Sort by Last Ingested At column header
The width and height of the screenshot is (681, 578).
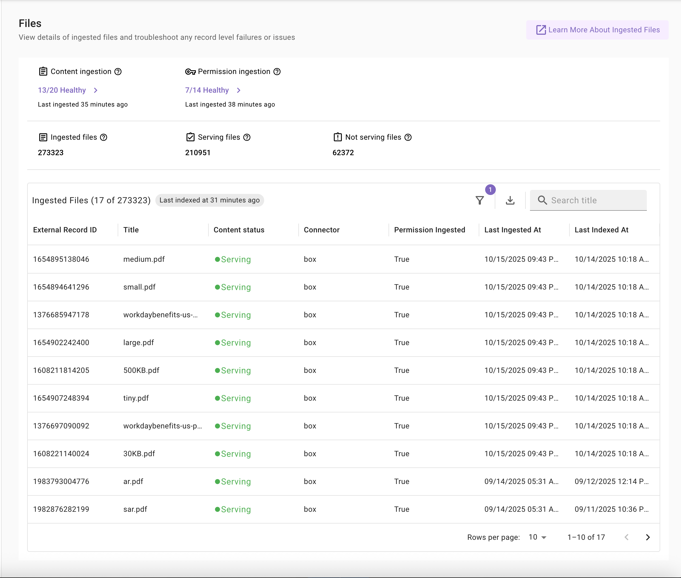[x=512, y=230]
